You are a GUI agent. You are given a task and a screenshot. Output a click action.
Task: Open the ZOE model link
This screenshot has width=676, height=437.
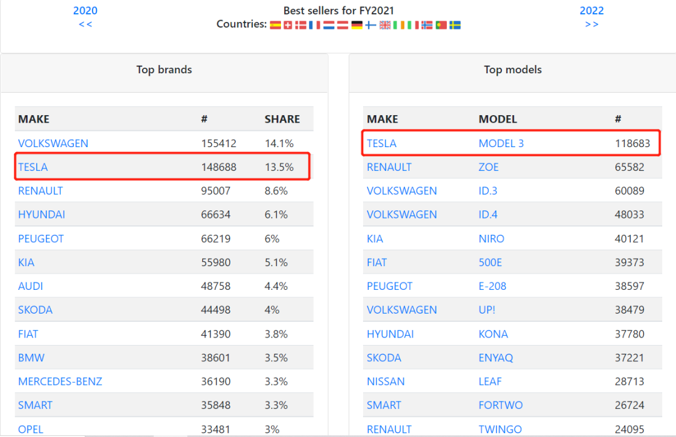pos(488,167)
